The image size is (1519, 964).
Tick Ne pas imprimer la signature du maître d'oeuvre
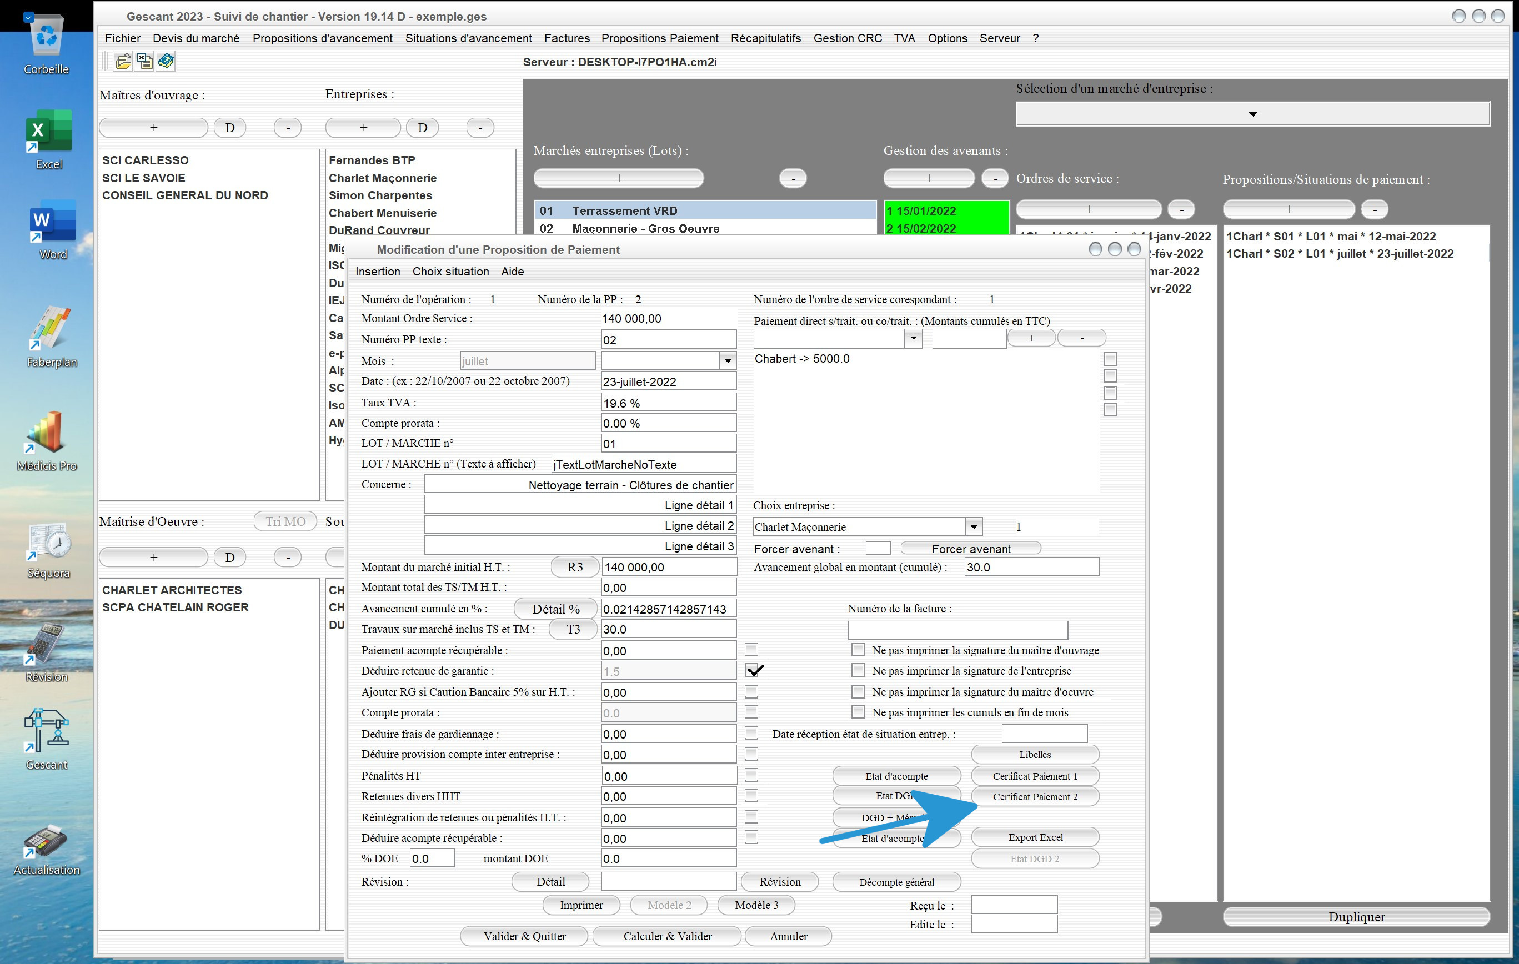[858, 691]
